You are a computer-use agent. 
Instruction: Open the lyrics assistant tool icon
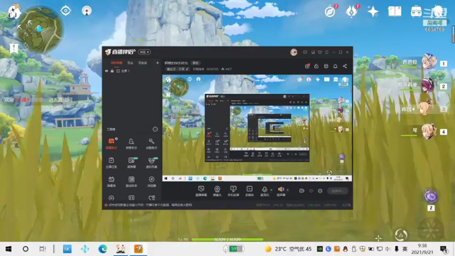pos(131,181)
